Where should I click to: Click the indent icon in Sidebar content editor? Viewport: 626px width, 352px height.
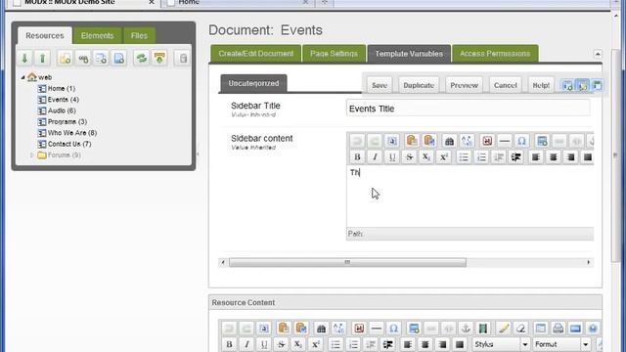click(x=515, y=157)
